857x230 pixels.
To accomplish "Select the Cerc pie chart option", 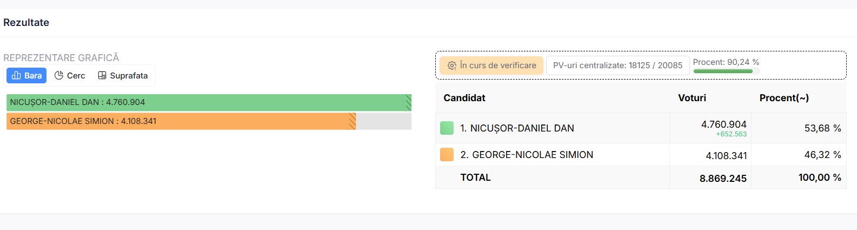I will (x=70, y=76).
